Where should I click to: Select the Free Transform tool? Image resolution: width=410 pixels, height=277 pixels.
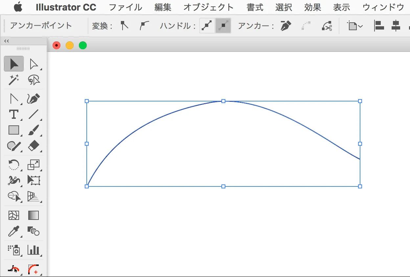pyautogui.click(x=34, y=180)
